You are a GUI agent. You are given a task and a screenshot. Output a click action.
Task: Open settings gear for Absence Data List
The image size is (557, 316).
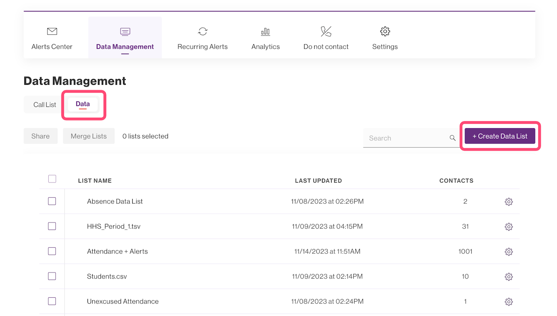(508, 202)
